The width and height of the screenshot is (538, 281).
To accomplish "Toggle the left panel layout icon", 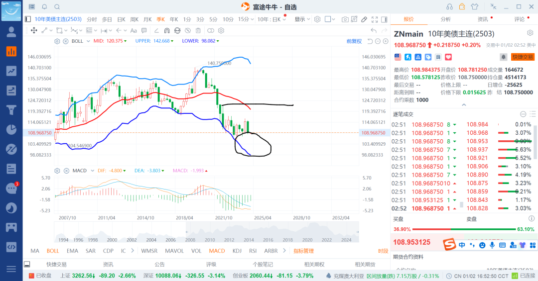I will click(x=28, y=19).
